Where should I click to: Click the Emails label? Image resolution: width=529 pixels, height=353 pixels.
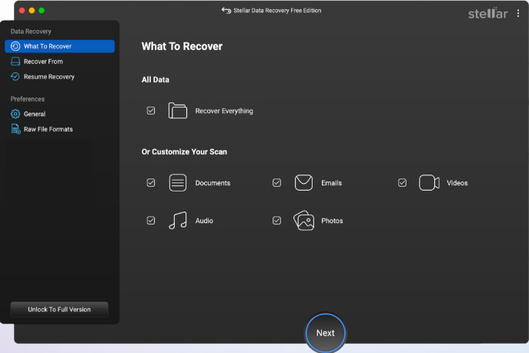(331, 183)
